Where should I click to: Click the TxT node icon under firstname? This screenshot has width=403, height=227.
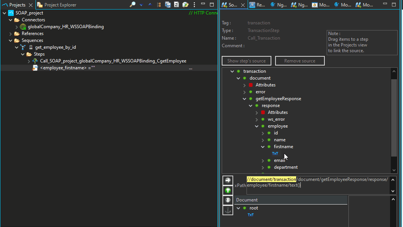(x=275, y=153)
